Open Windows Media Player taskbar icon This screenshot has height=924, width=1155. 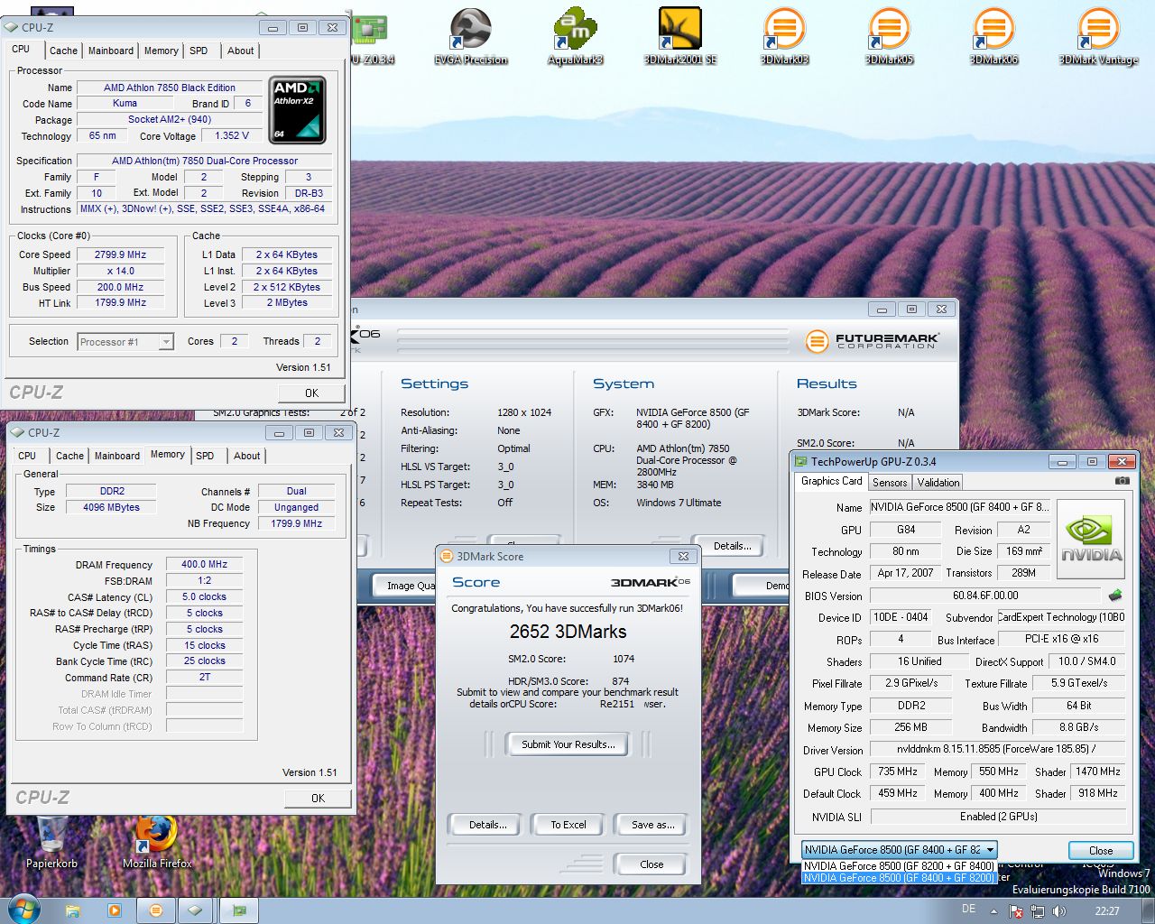115,910
